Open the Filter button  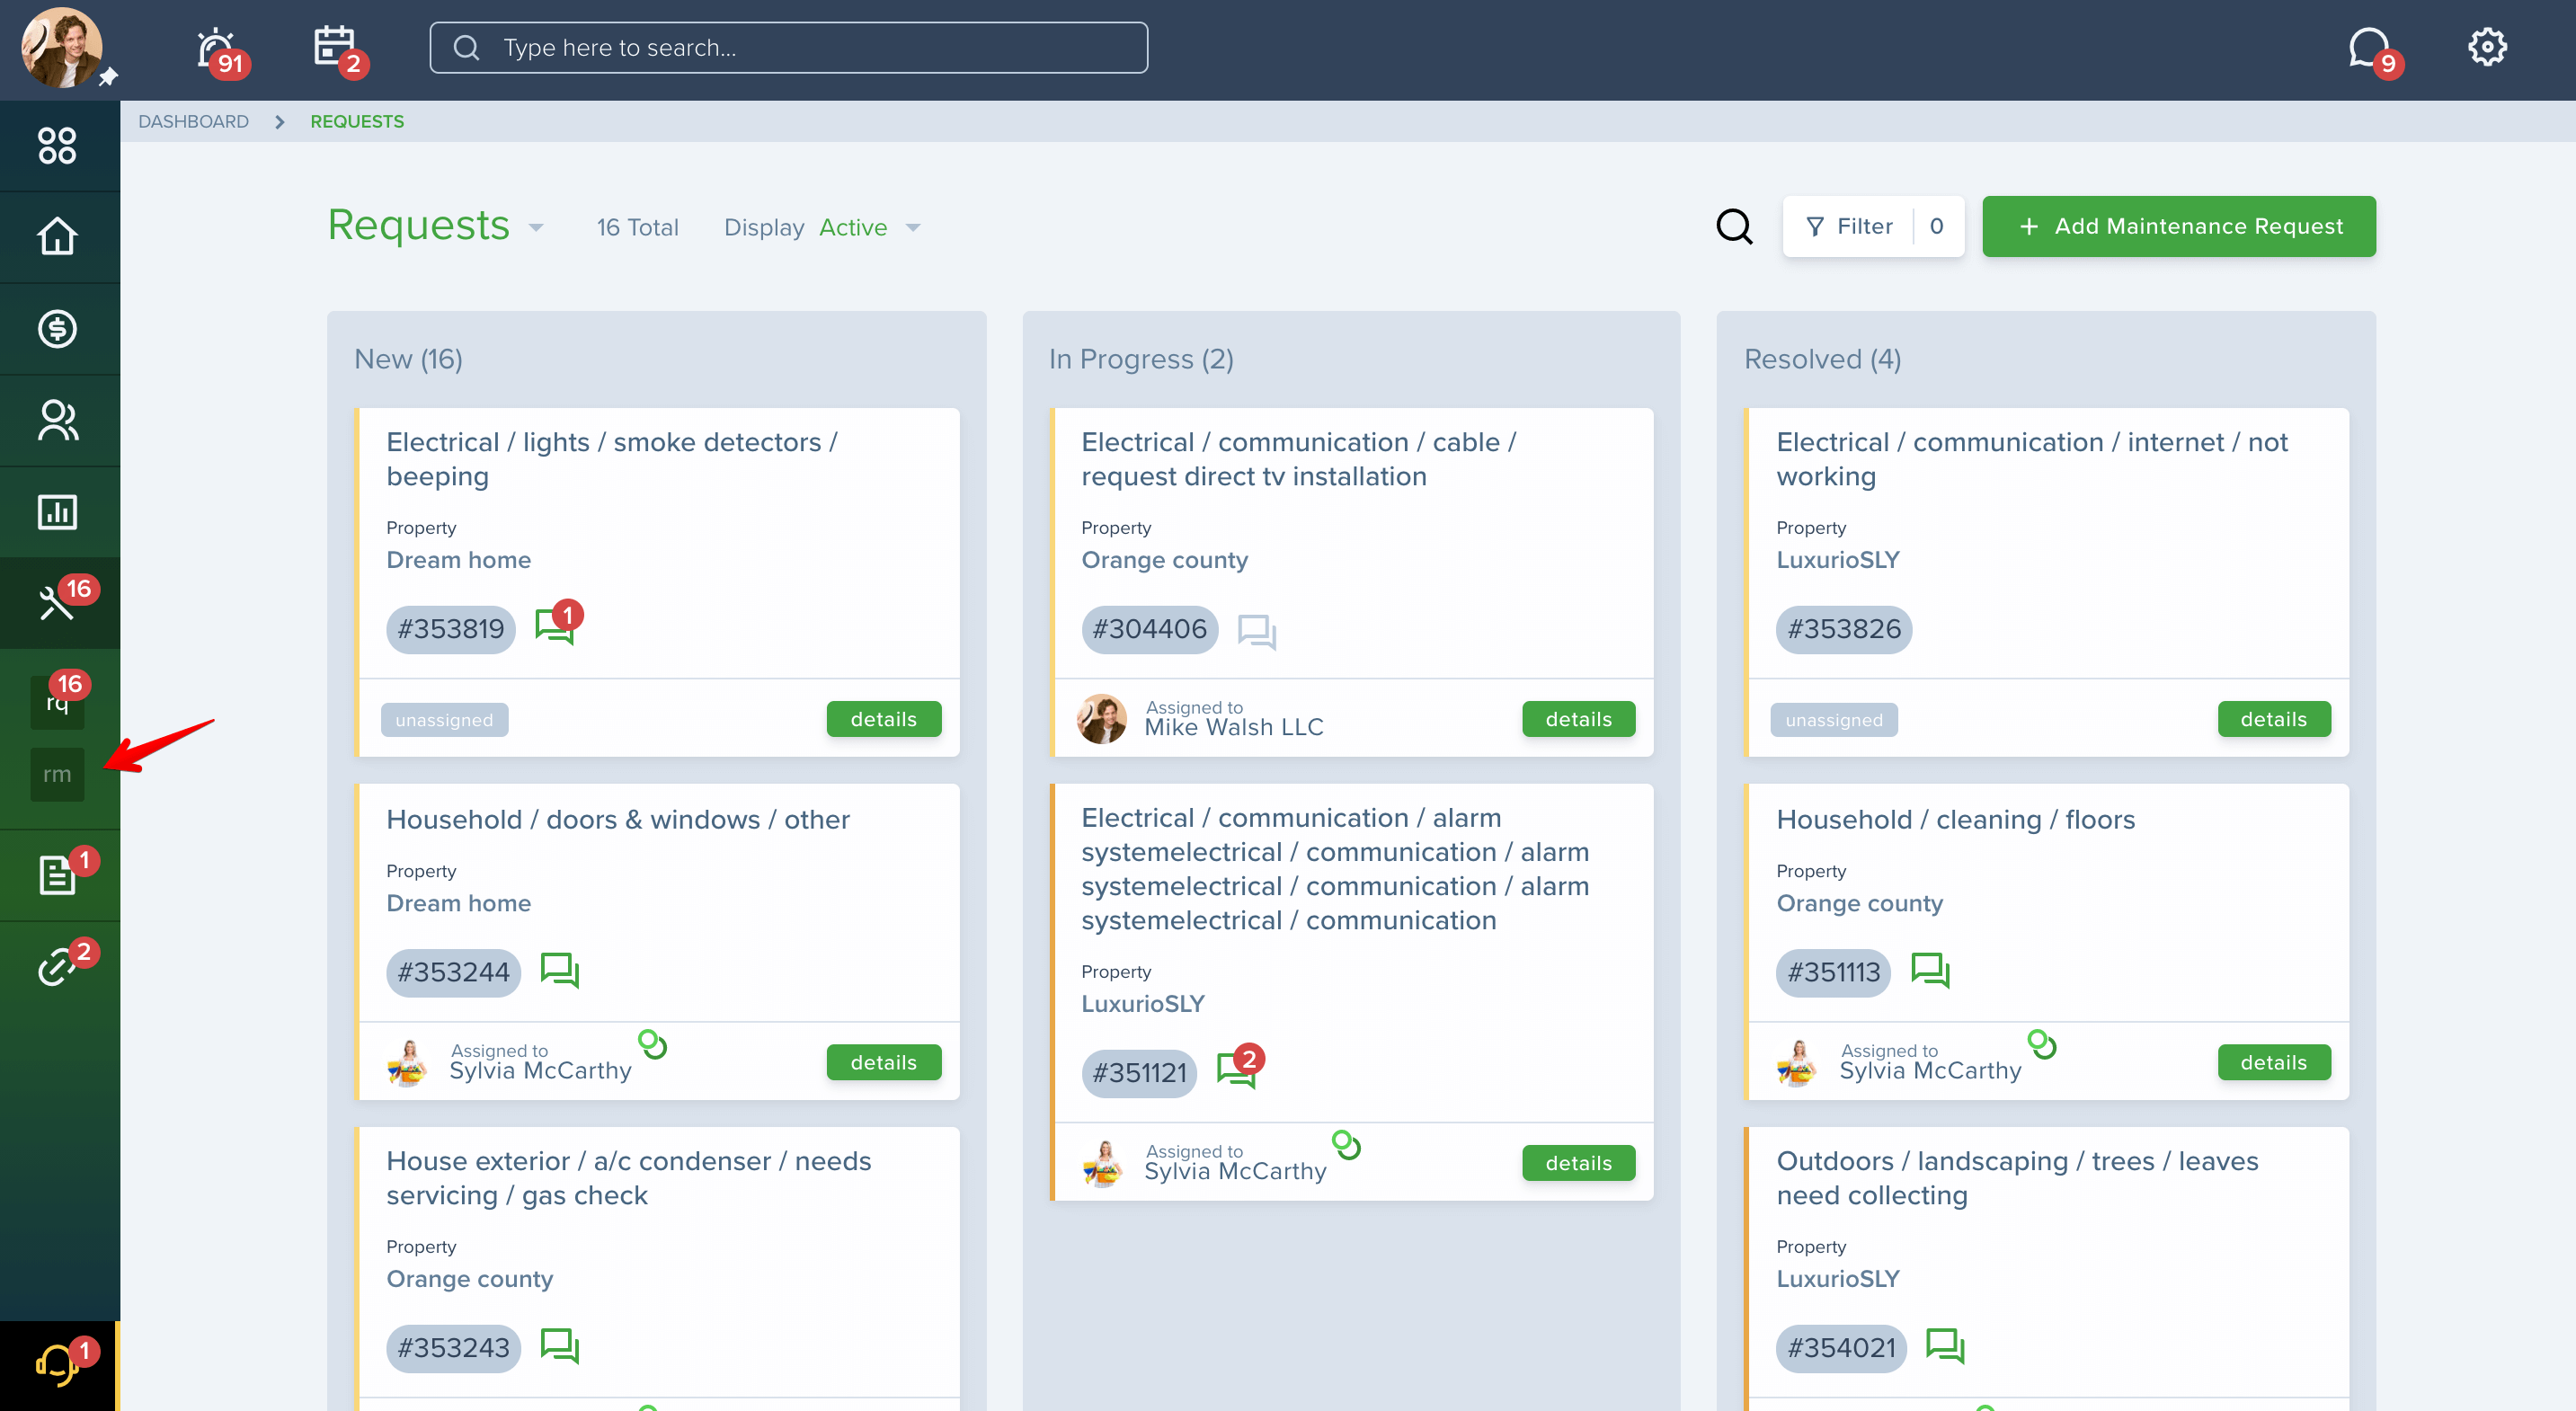pyautogui.click(x=1873, y=227)
